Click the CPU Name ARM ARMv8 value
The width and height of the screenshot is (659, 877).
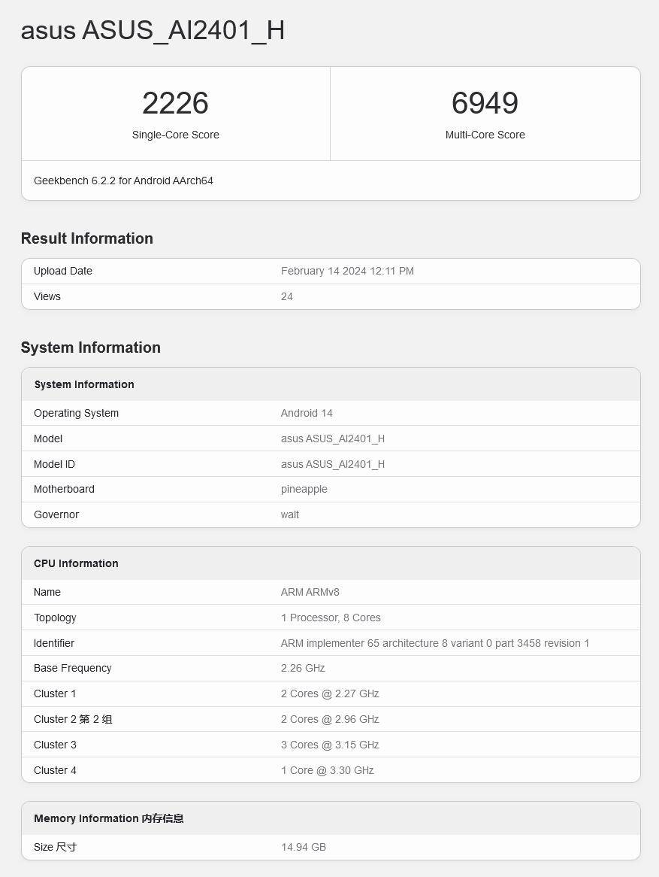tap(310, 592)
